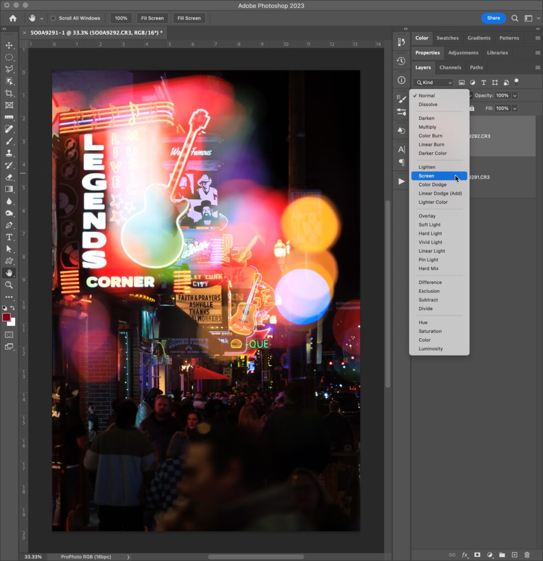Toggle adjustment layer filter
This screenshot has height=561, width=543.
click(472, 83)
